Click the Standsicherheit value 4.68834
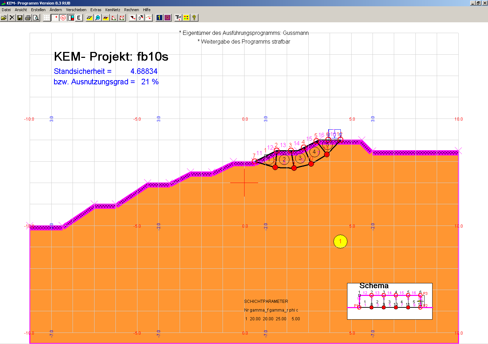The height and width of the screenshot is (344, 488). point(144,71)
